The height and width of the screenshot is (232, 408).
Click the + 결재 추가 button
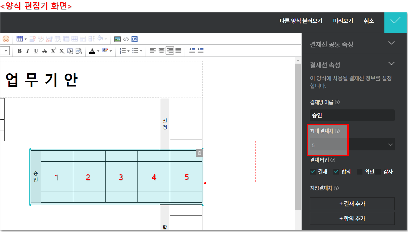click(x=352, y=204)
